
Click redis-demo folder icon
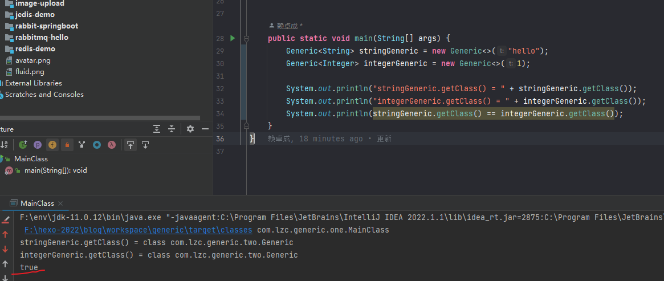[x=9, y=49]
